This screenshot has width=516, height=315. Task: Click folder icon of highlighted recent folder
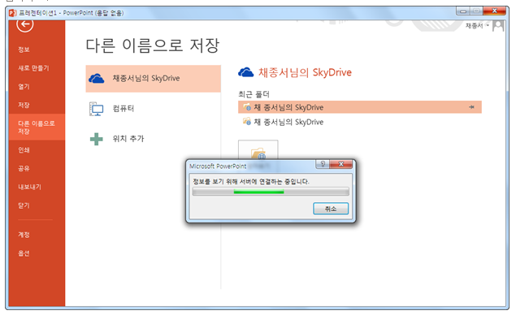coord(247,107)
